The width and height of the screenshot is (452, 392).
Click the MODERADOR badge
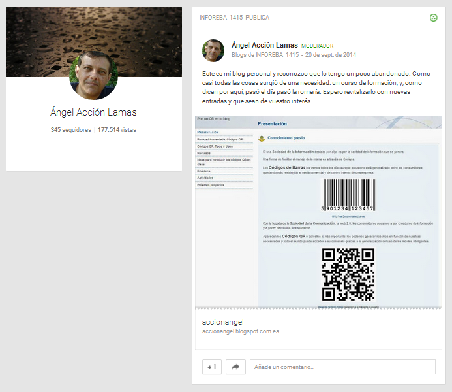click(x=317, y=46)
